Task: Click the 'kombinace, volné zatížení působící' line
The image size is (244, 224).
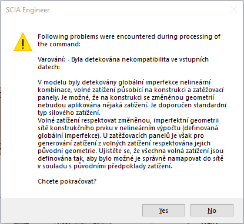Action: [x=131, y=90]
